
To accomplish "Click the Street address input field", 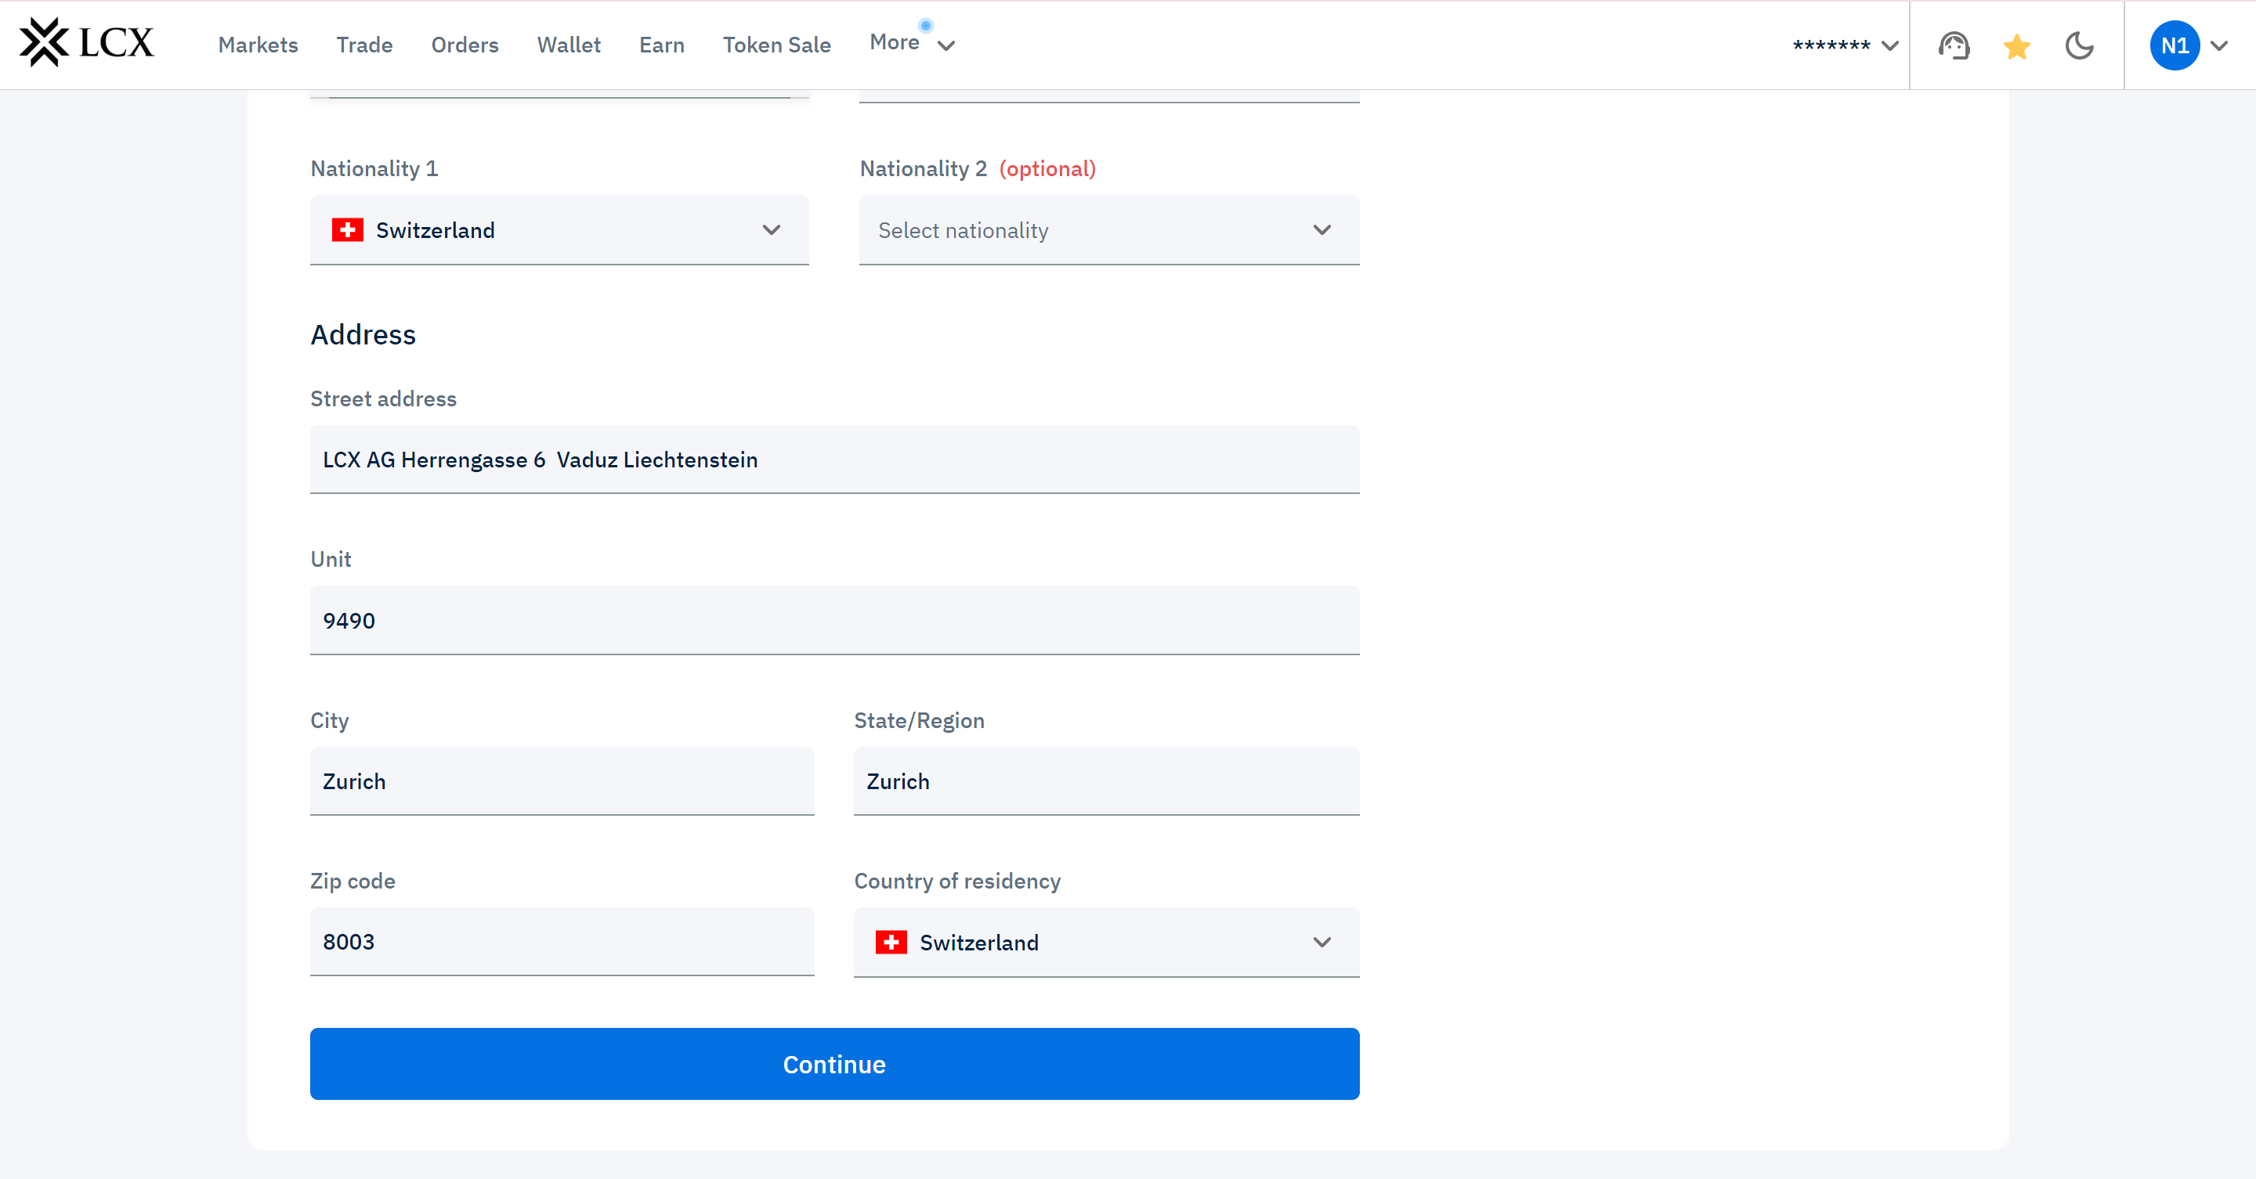I will click(x=833, y=460).
